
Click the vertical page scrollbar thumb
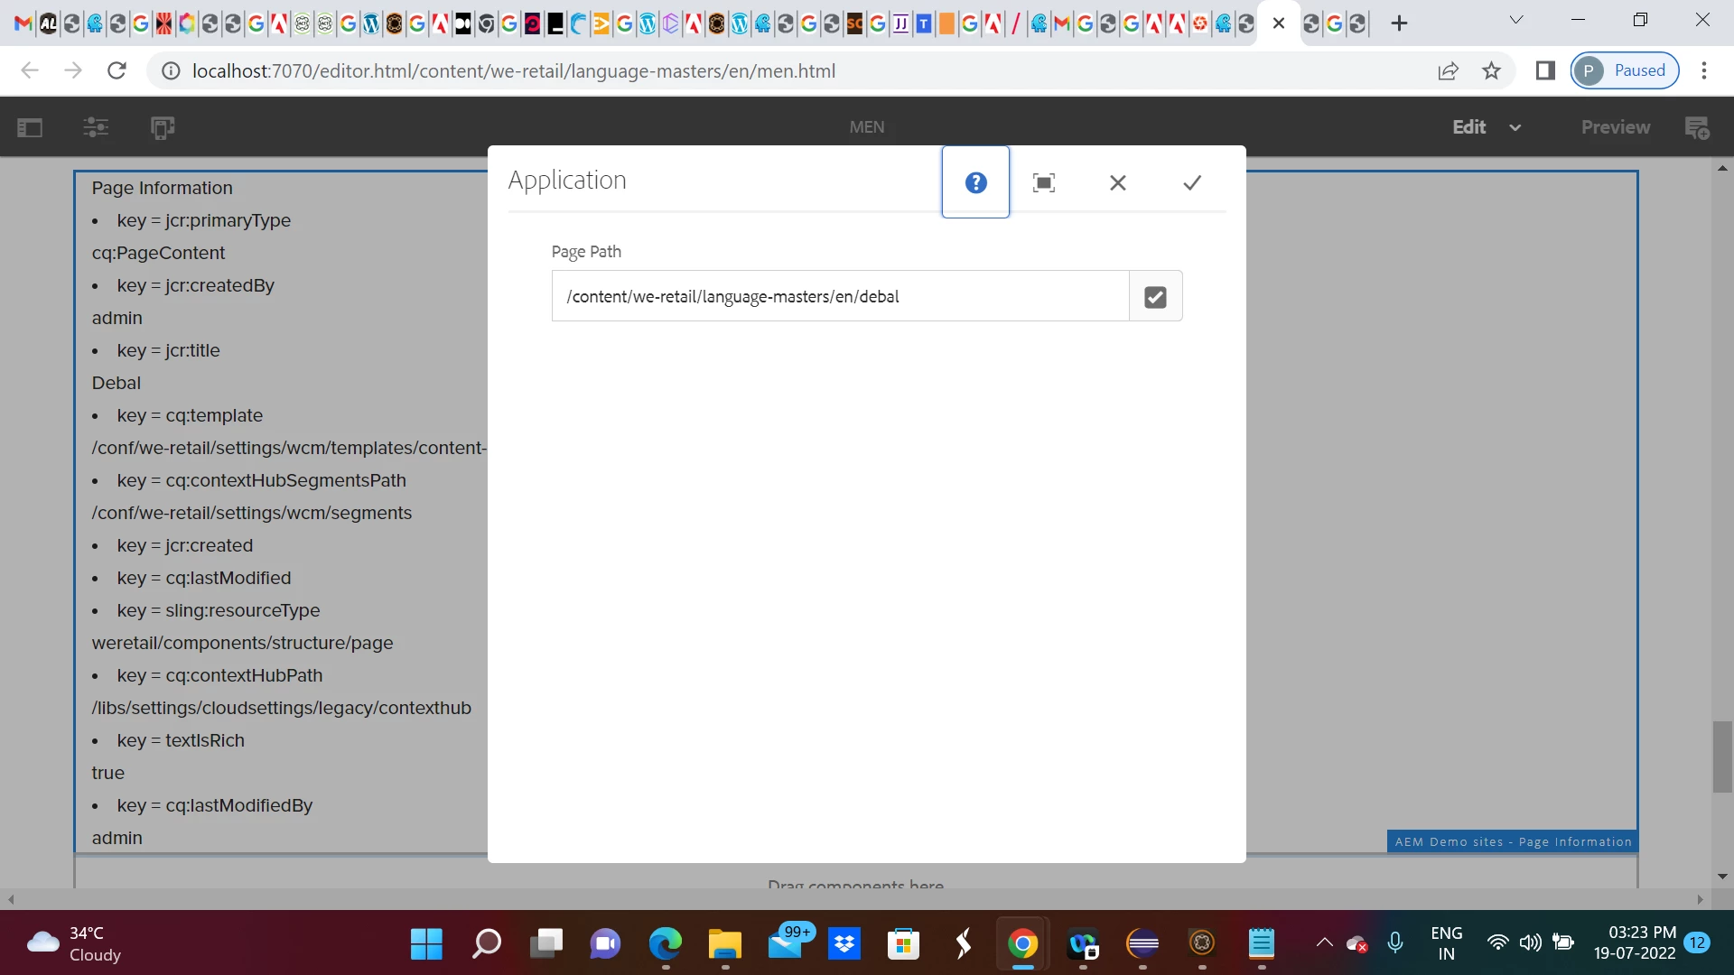[x=1722, y=757]
